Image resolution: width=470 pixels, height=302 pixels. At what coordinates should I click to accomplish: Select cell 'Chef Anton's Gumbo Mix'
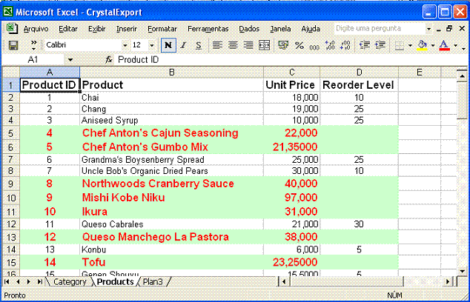click(x=171, y=147)
